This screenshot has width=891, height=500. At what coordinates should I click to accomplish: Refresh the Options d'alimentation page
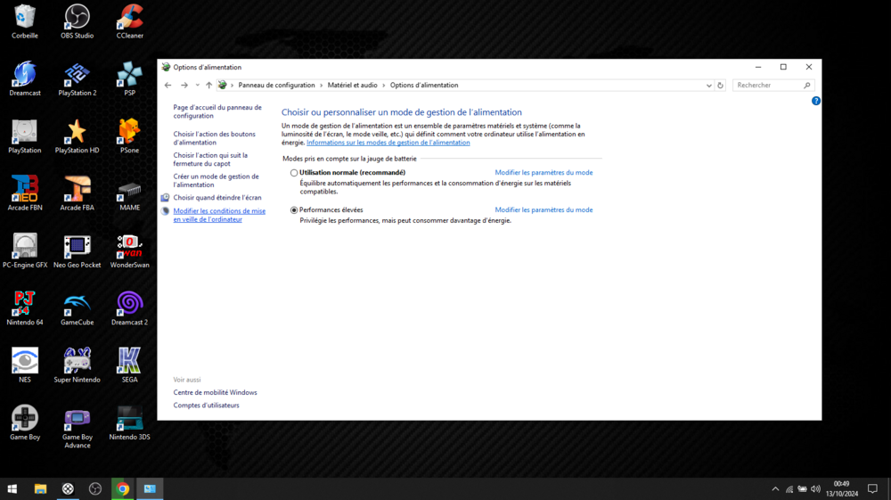pos(720,86)
